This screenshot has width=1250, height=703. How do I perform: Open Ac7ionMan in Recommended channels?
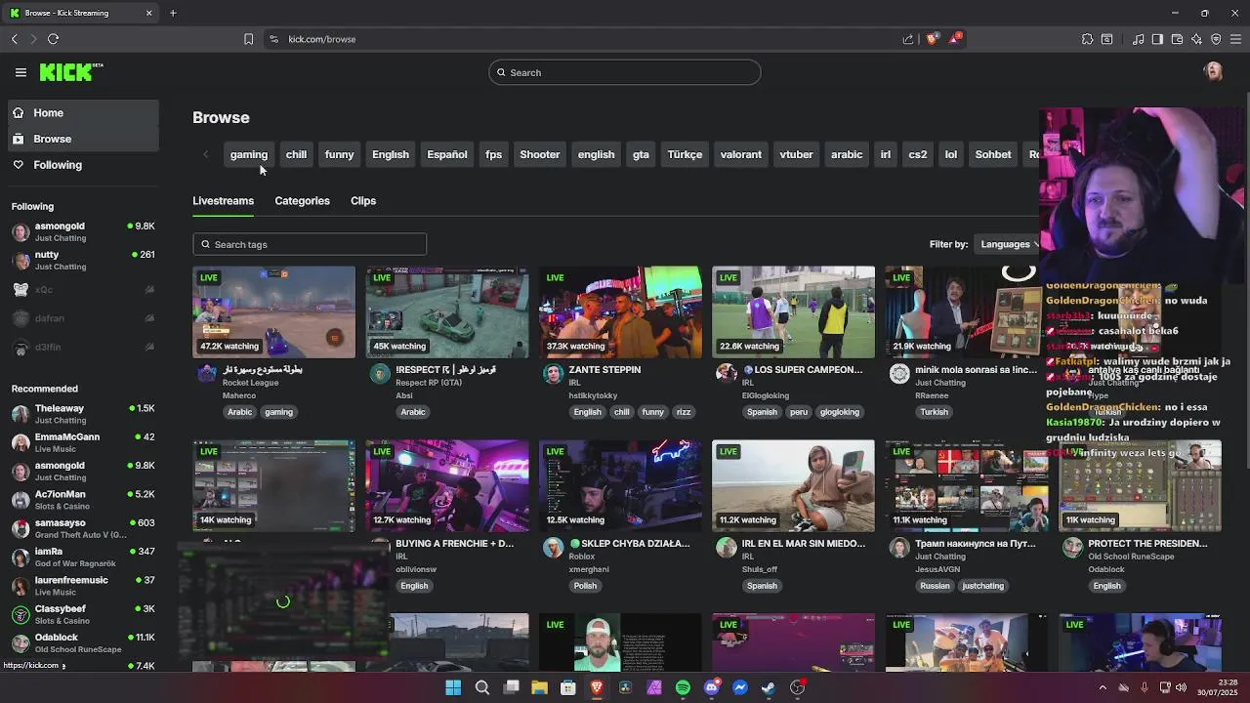click(83, 500)
